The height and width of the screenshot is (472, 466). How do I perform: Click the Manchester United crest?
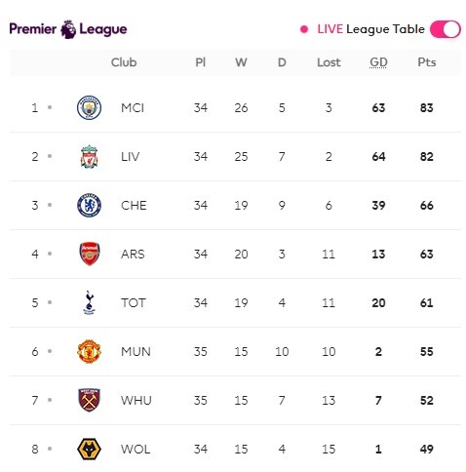(89, 351)
